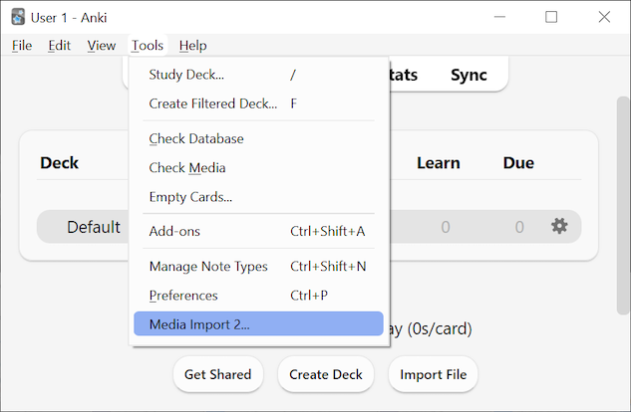Click the Due column header

click(x=518, y=163)
